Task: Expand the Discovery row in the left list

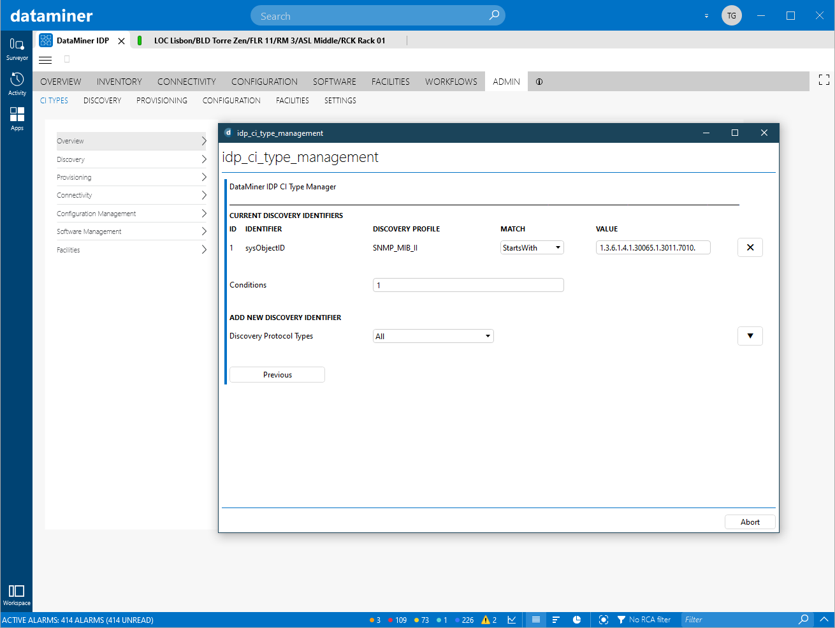Action: 131,159
